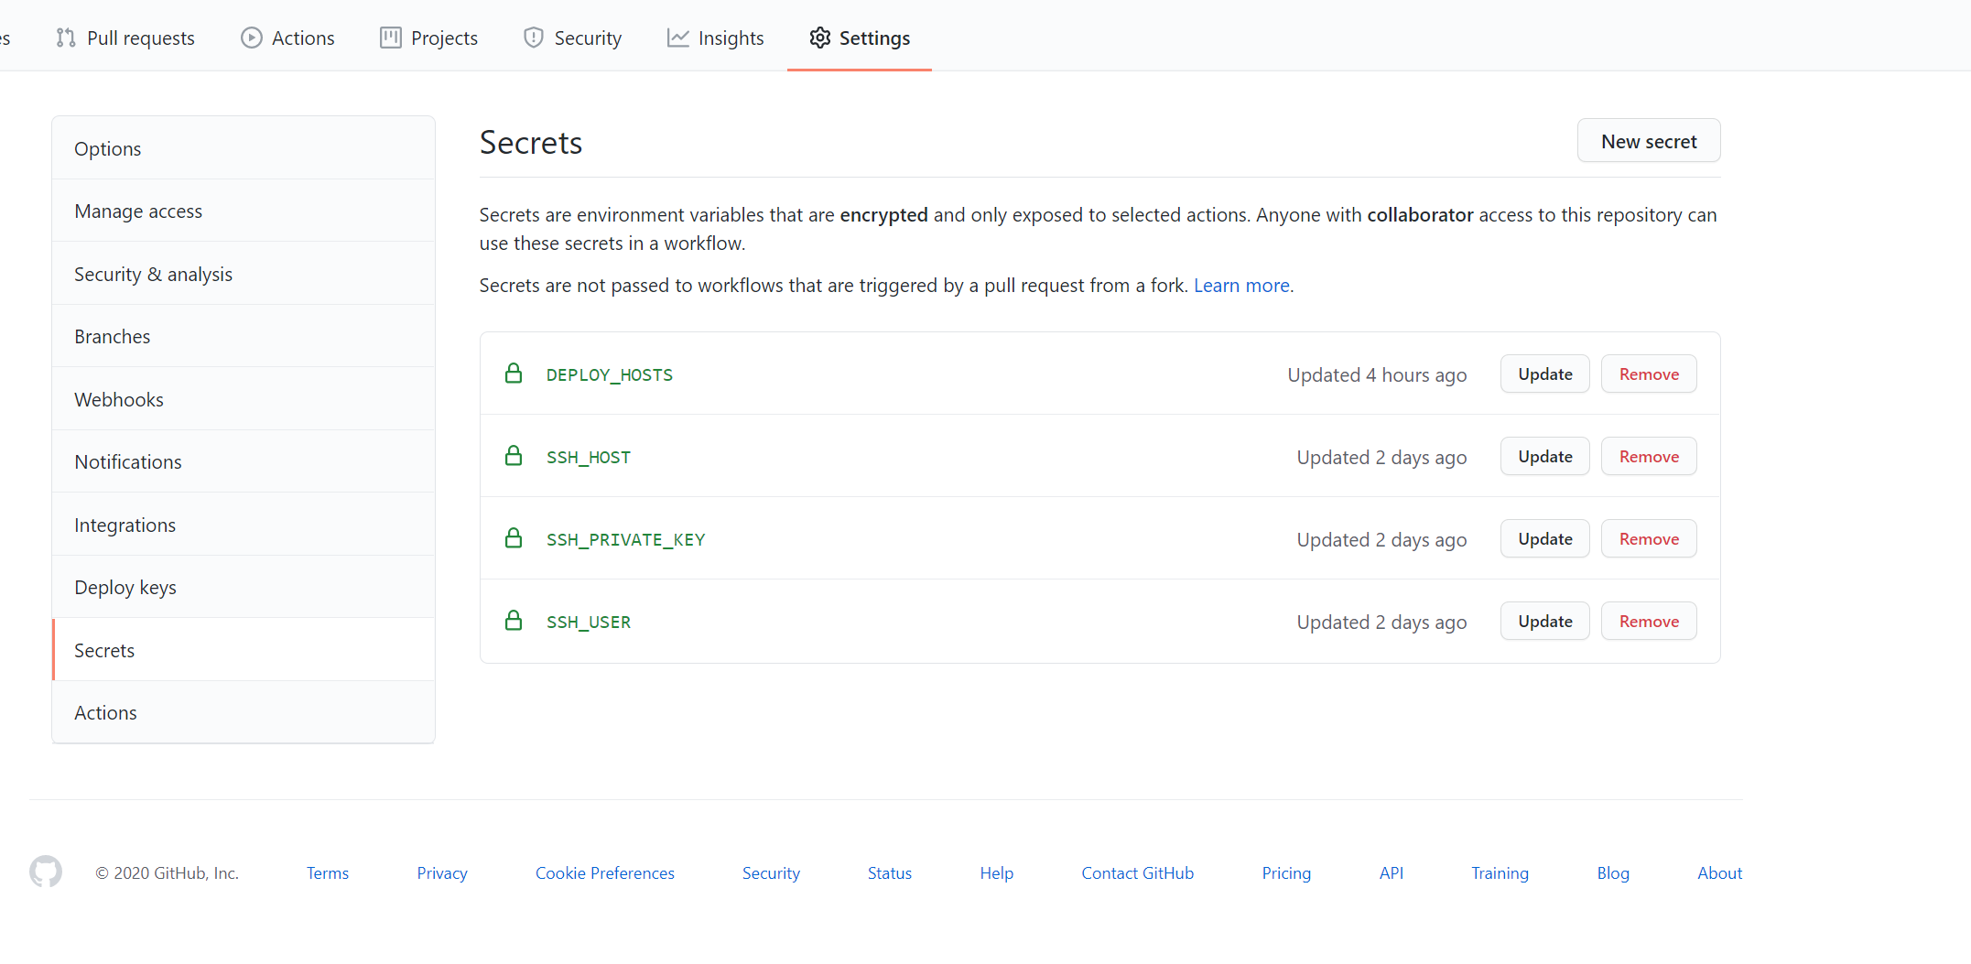Image resolution: width=1971 pixels, height=964 pixels.
Task: Open Manage access in the sidebar
Action: [x=244, y=211]
